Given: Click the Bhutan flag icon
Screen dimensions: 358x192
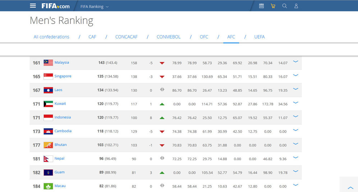Looking at the screenshot, I should (x=48, y=145).
